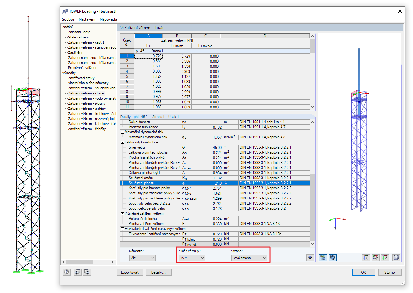Click the Exportovat button

tap(130, 272)
